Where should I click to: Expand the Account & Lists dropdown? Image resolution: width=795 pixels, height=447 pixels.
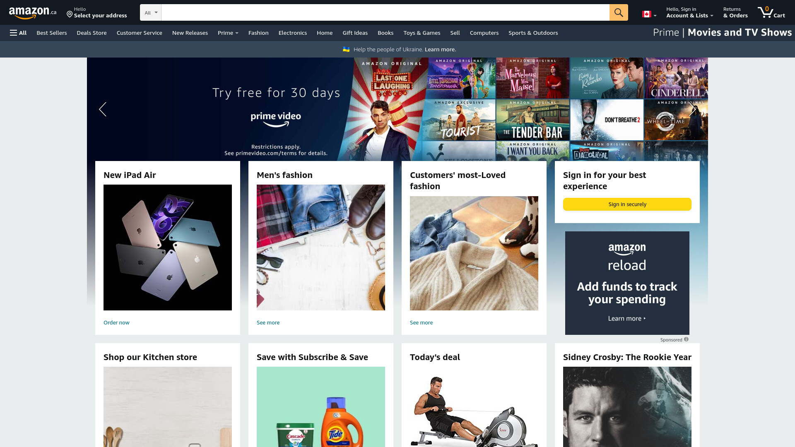click(x=690, y=12)
